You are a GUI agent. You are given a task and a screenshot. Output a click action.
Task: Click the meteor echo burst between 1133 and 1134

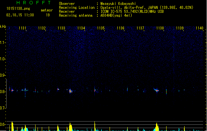(x=71, y=91)
